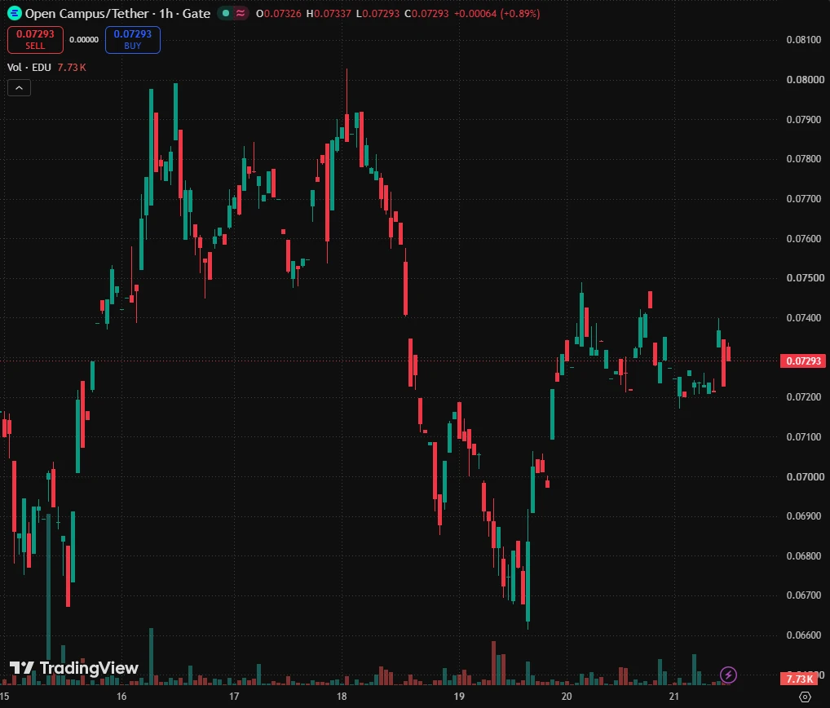Click the 20 date marker on time axis

[x=567, y=697]
